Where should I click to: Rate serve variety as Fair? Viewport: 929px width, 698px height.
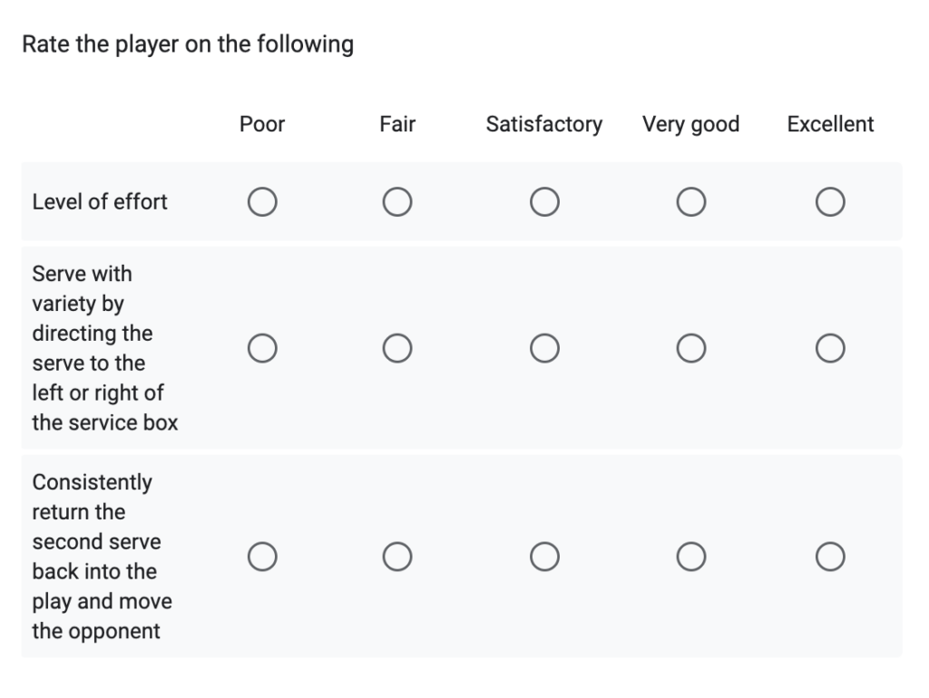click(x=397, y=347)
